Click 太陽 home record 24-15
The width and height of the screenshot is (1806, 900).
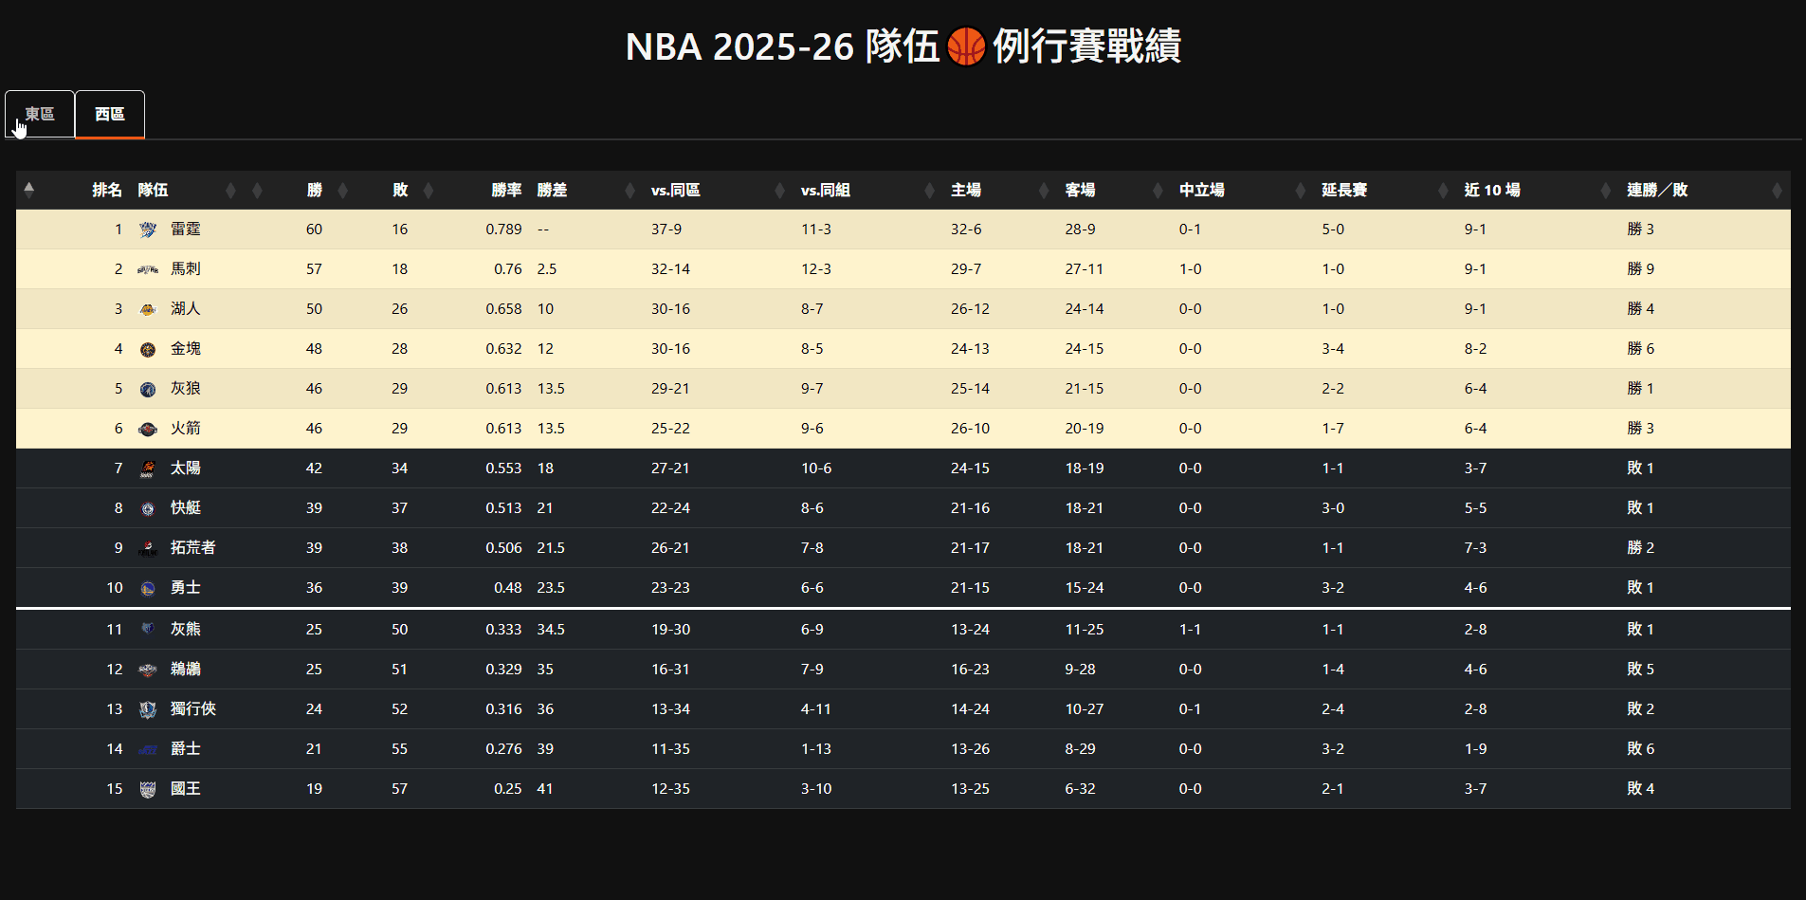click(x=970, y=468)
